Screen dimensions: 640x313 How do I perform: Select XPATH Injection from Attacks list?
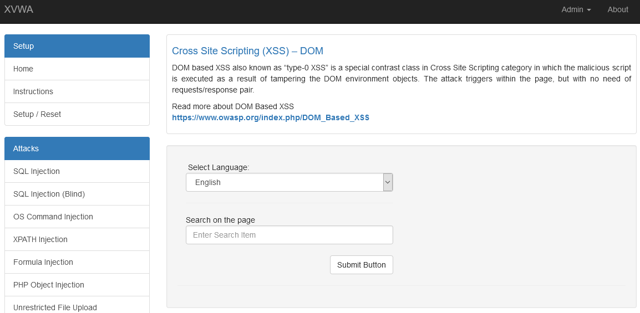coord(40,239)
